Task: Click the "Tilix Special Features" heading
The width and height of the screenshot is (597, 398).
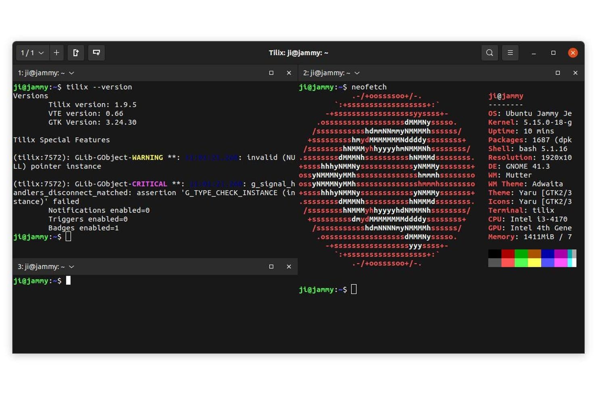Action: [61, 140]
